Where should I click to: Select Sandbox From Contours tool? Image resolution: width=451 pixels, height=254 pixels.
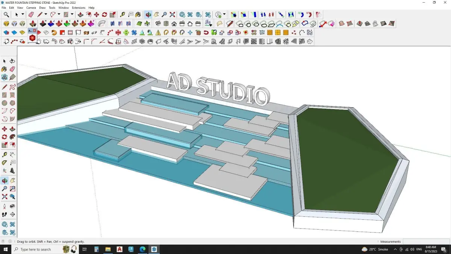pos(342,24)
